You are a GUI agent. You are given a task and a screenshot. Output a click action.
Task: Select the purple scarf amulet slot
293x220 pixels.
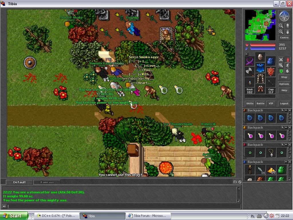coord(250,61)
